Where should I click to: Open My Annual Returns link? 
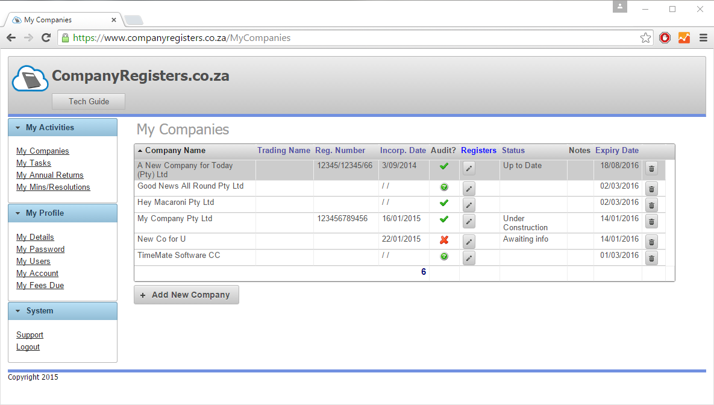(x=50, y=175)
